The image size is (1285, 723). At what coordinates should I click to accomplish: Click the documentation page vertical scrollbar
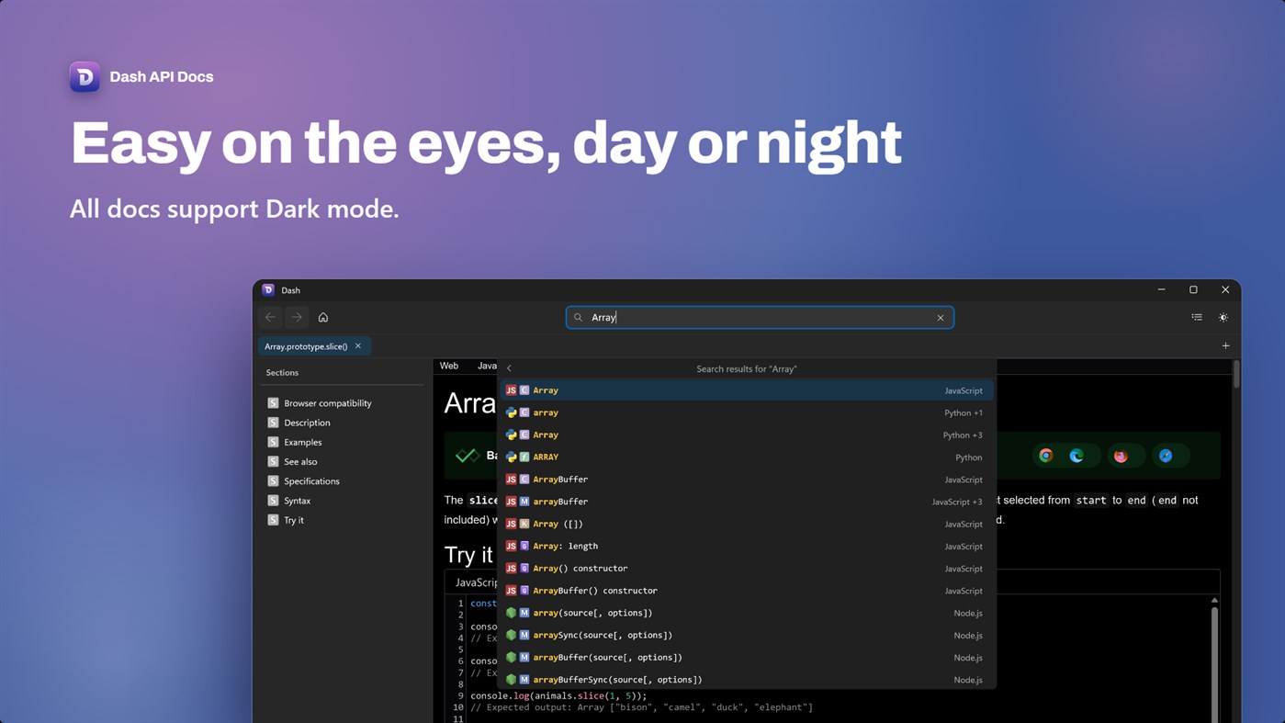(x=1236, y=375)
